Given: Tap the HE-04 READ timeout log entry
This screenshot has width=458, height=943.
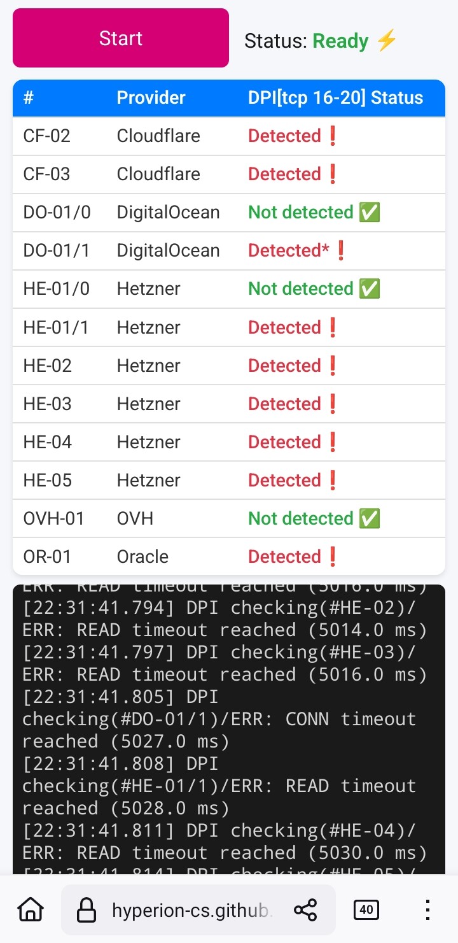Looking at the screenshot, I should tap(225, 842).
